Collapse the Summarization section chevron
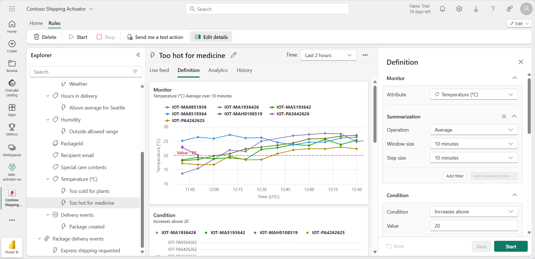This screenshot has height=259, width=535. click(x=515, y=116)
